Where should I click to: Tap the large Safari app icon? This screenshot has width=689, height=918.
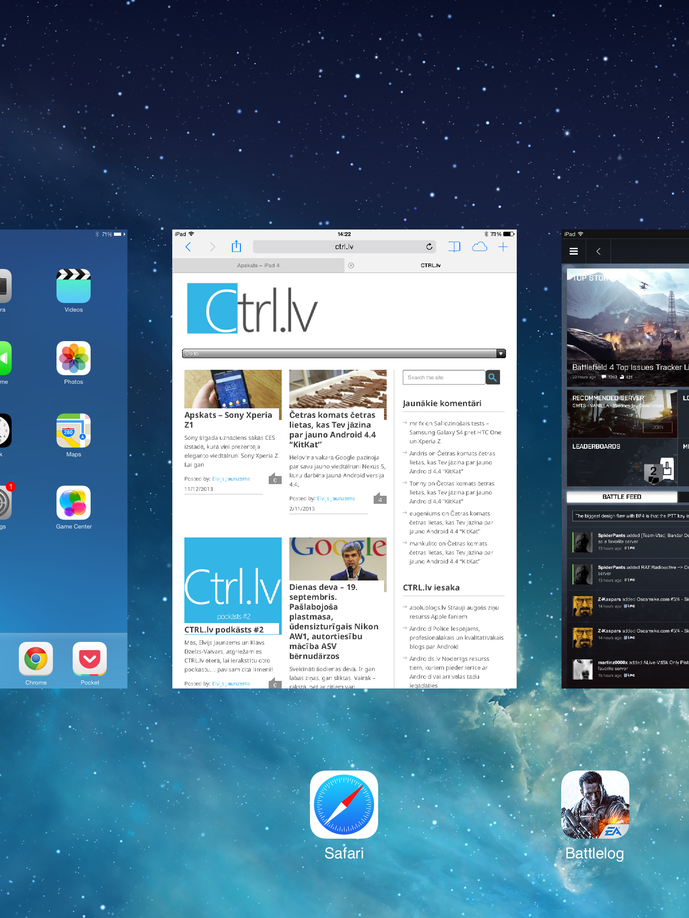coord(344,804)
